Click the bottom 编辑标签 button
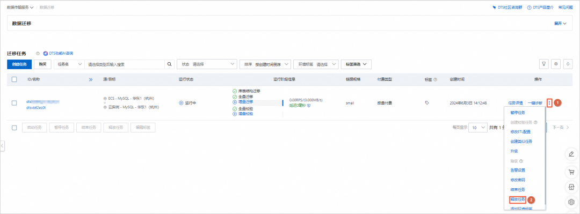The width and height of the screenshot is (580, 214). pyautogui.click(x=143, y=128)
